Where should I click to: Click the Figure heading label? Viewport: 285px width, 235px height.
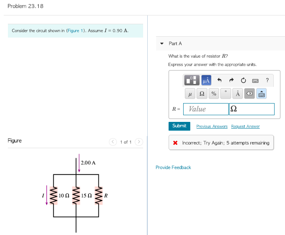[x=15, y=141]
